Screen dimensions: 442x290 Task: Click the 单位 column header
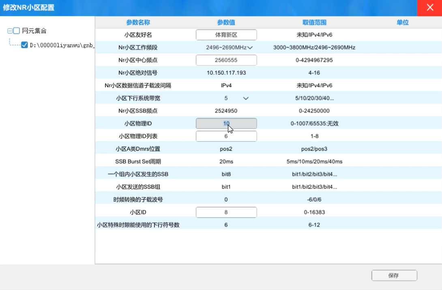403,23
